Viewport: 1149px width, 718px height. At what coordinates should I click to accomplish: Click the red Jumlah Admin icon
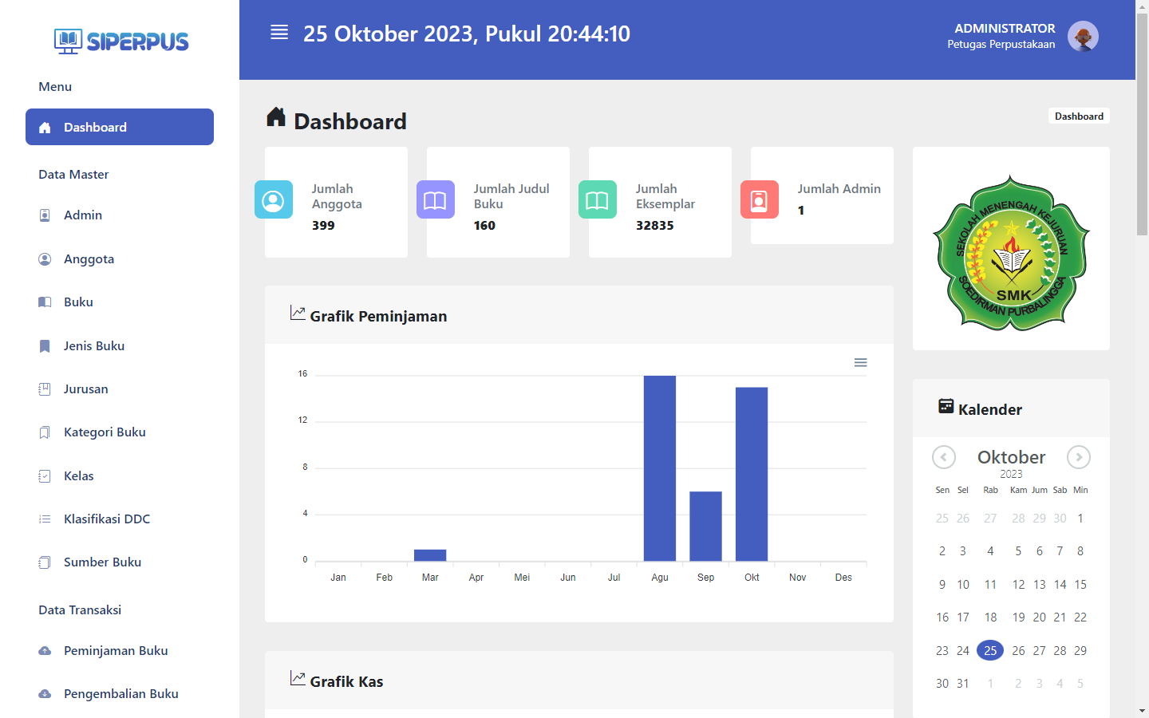[x=760, y=199]
